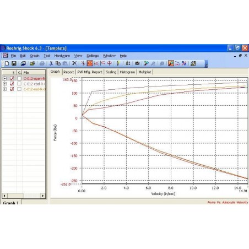Click the black X delete icon
Viewport: 249px width, 249px height.
(74, 63)
